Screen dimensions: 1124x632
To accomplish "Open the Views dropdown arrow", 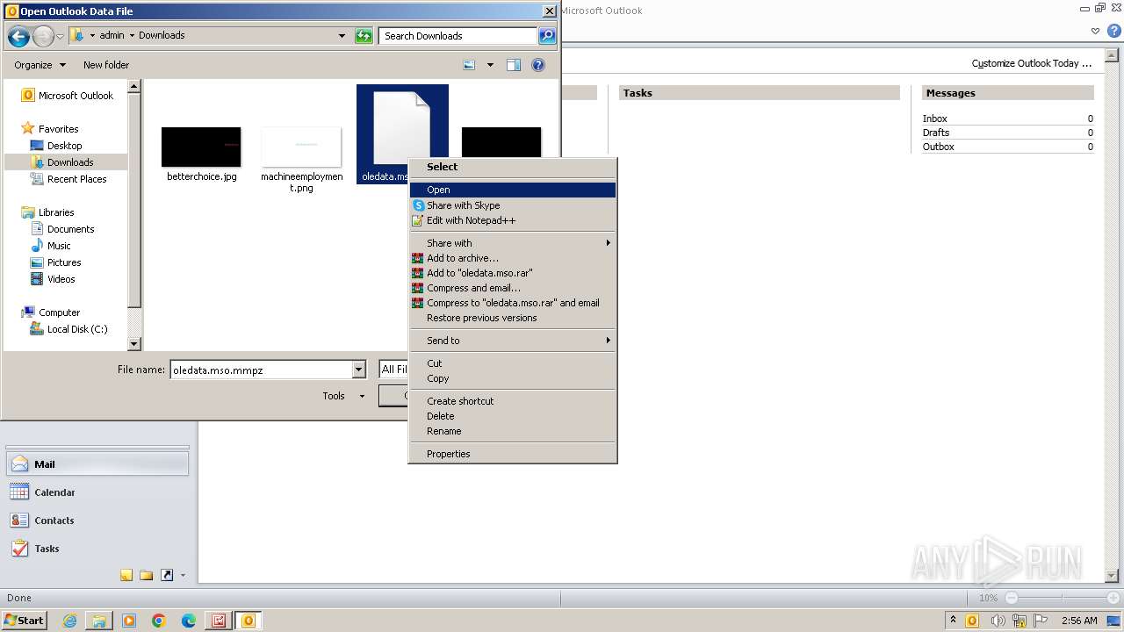I will 490,65.
